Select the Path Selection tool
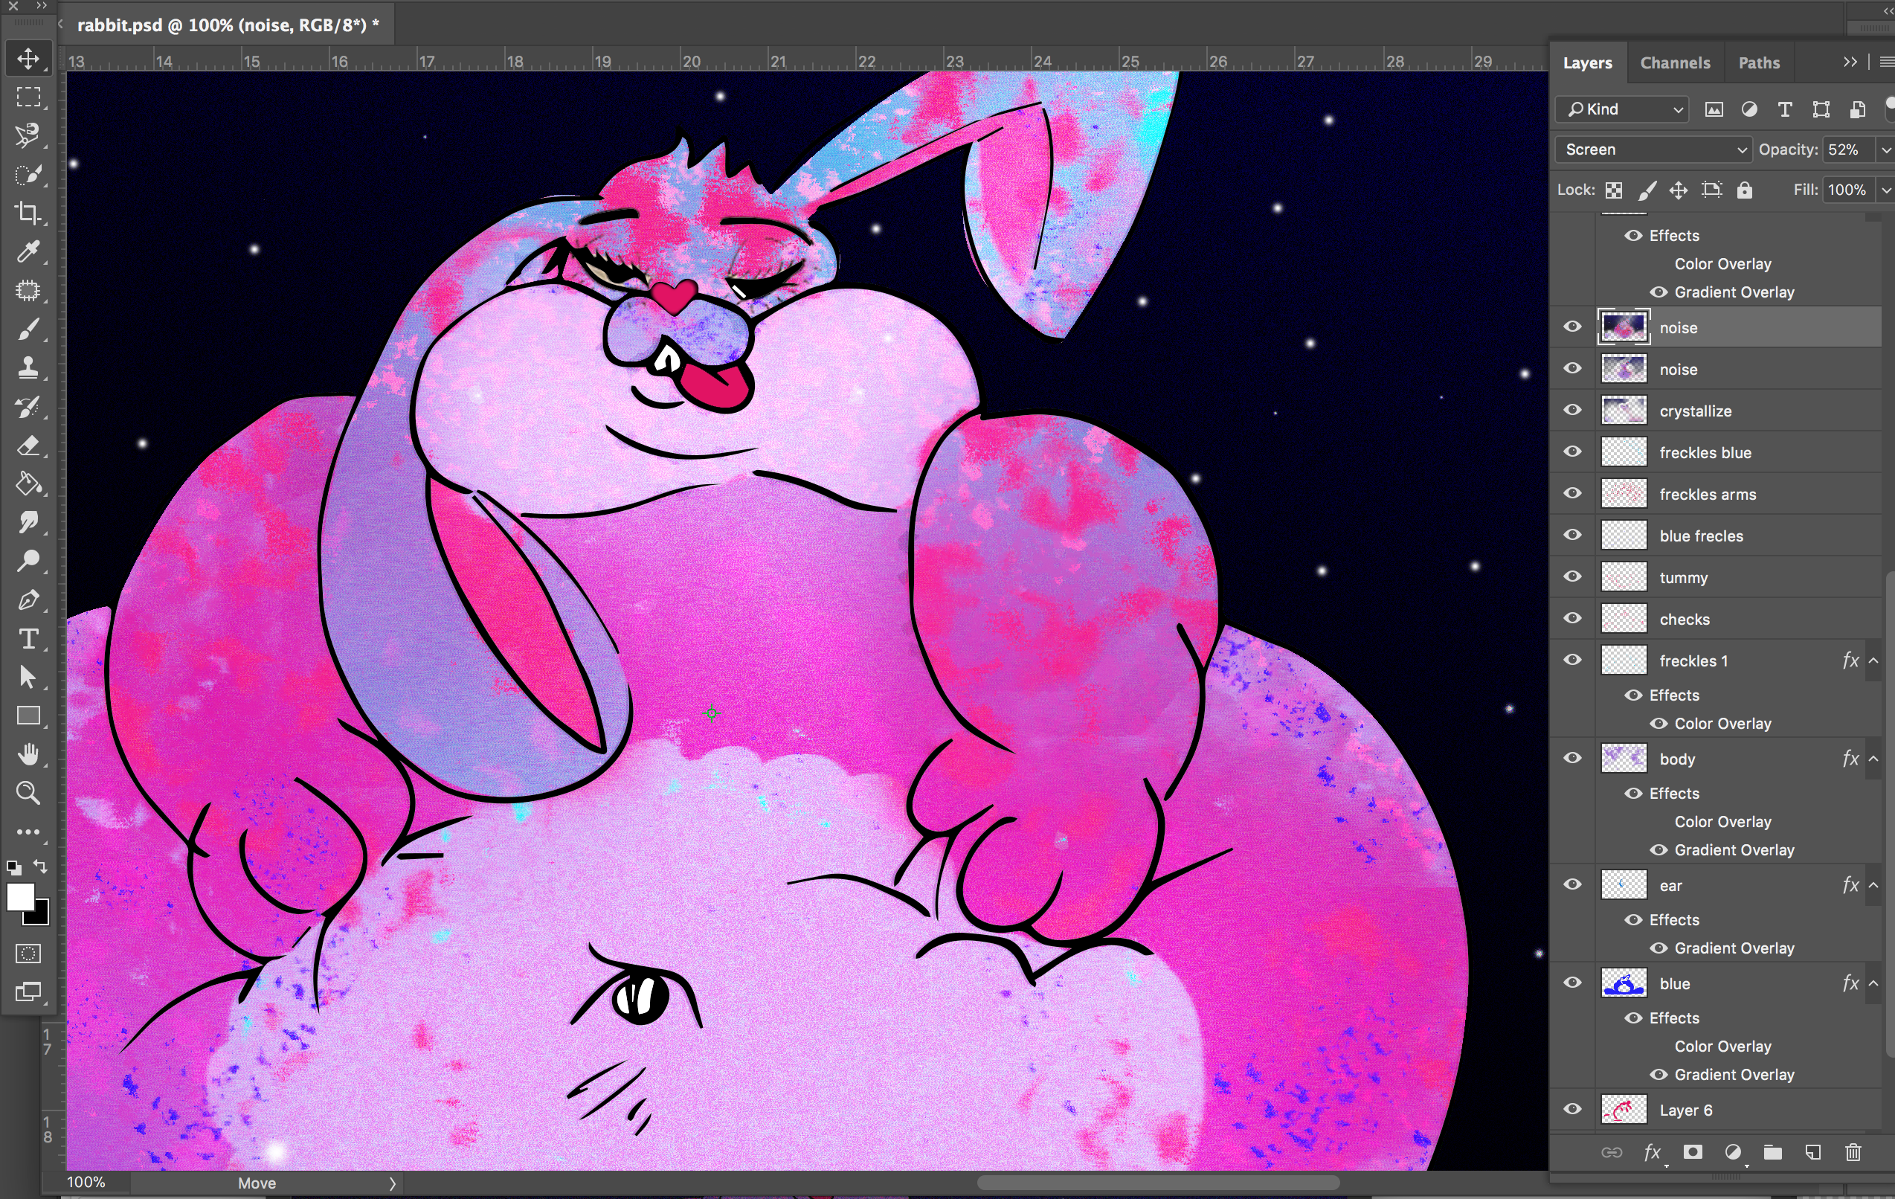The image size is (1895, 1199). (28, 677)
